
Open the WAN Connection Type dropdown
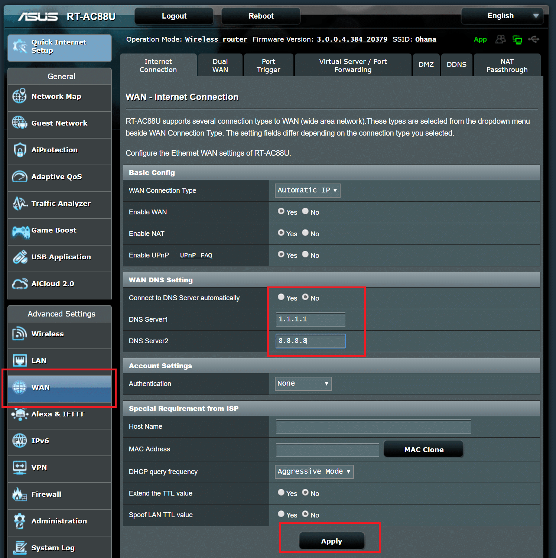307,190
